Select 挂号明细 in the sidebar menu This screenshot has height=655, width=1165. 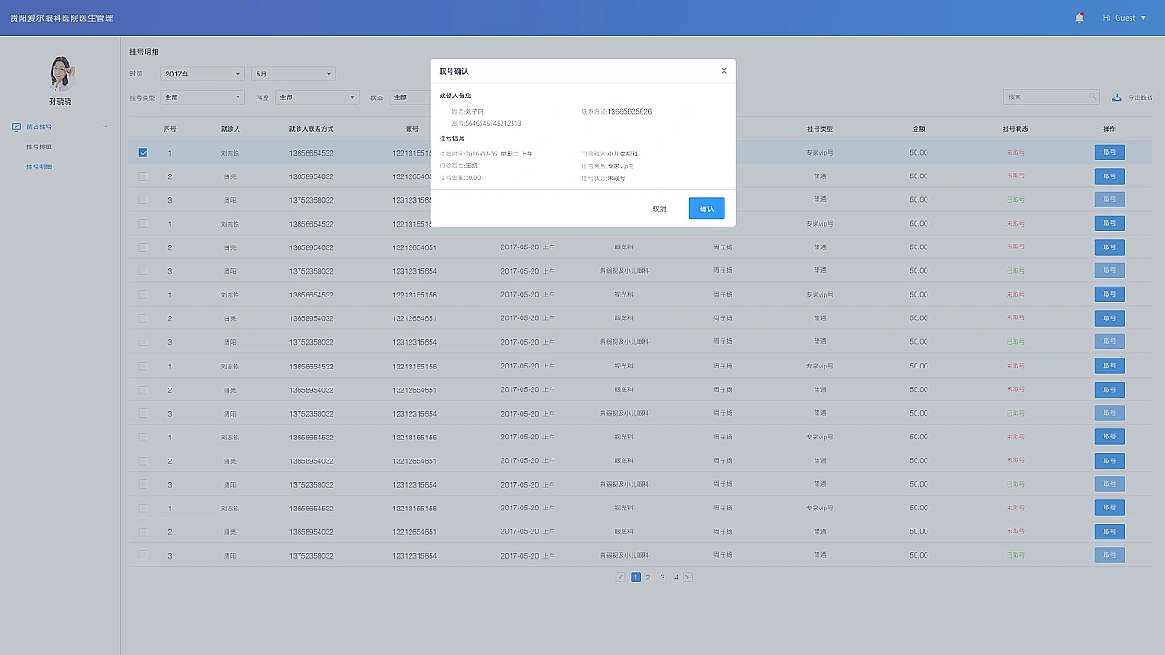tap(39, 166)
